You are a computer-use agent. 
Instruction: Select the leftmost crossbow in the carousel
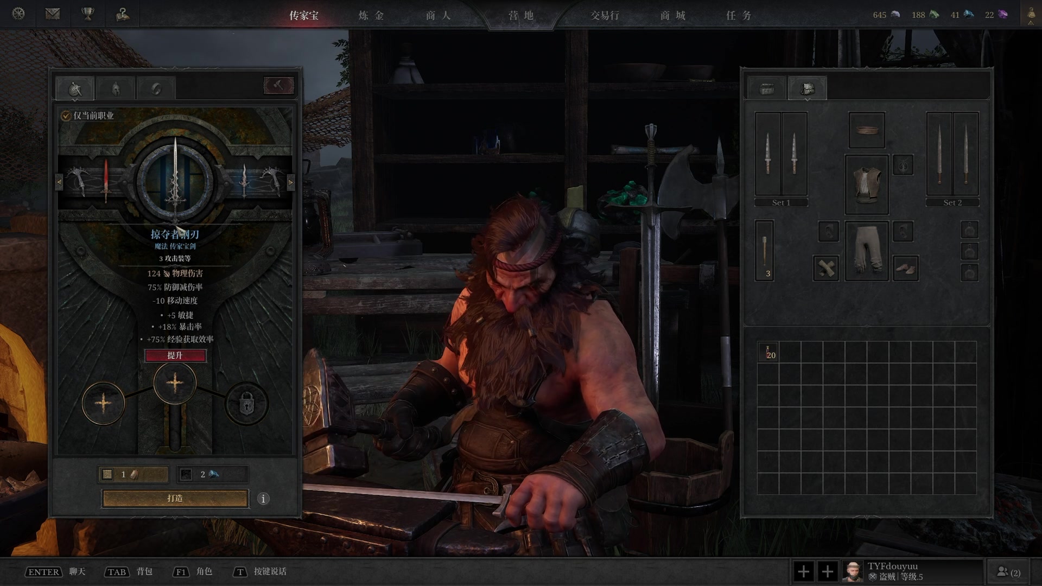point(78,180)
